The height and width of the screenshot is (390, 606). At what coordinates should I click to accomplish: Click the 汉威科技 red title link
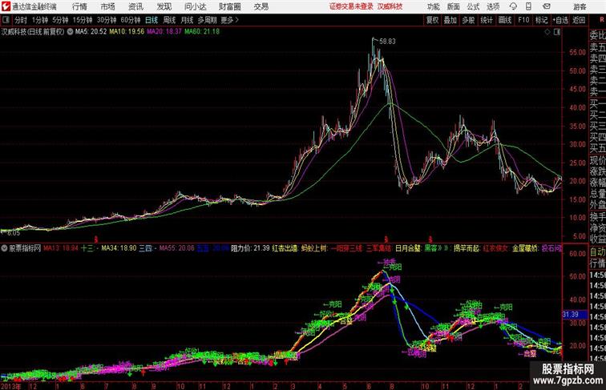click(390, 6)
